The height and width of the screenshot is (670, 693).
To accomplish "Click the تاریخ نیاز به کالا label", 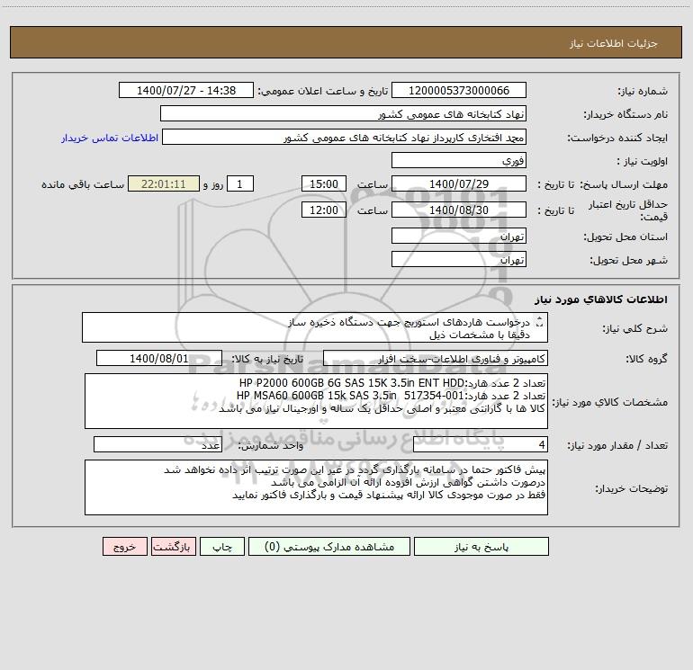I will [267, 359].
